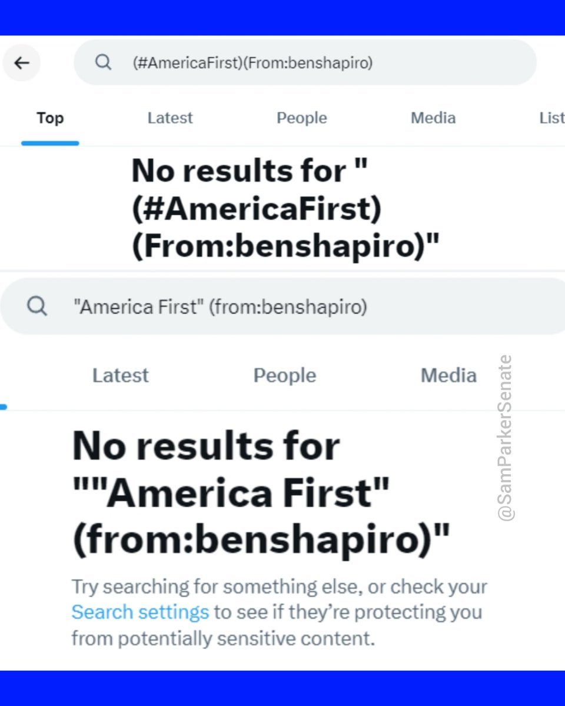Image resolution: width=565 pixels, height=706 pixels.
Task: Switch to Latest tab beside the Top tab
Action: [169, 118]
